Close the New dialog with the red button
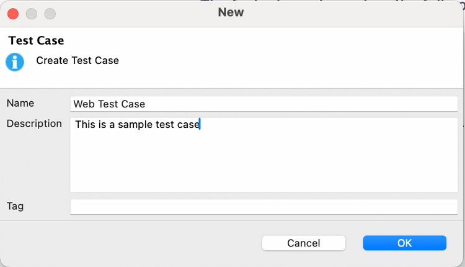This screenshot has width=465, height=267. pyautogui.click(x=13, y=13)
